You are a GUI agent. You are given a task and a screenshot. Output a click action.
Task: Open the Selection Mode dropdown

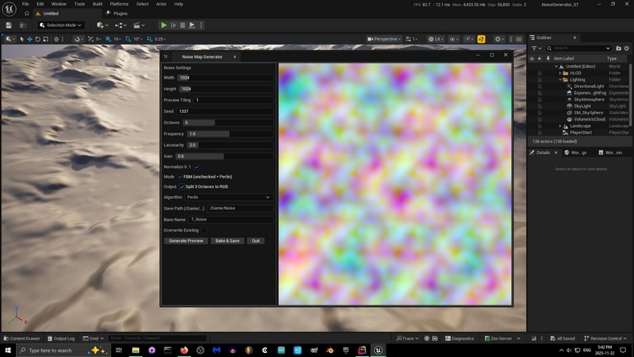click(x=60, y=25)
